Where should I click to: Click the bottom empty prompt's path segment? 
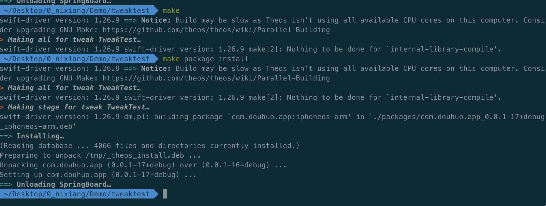tap(77, 194)
